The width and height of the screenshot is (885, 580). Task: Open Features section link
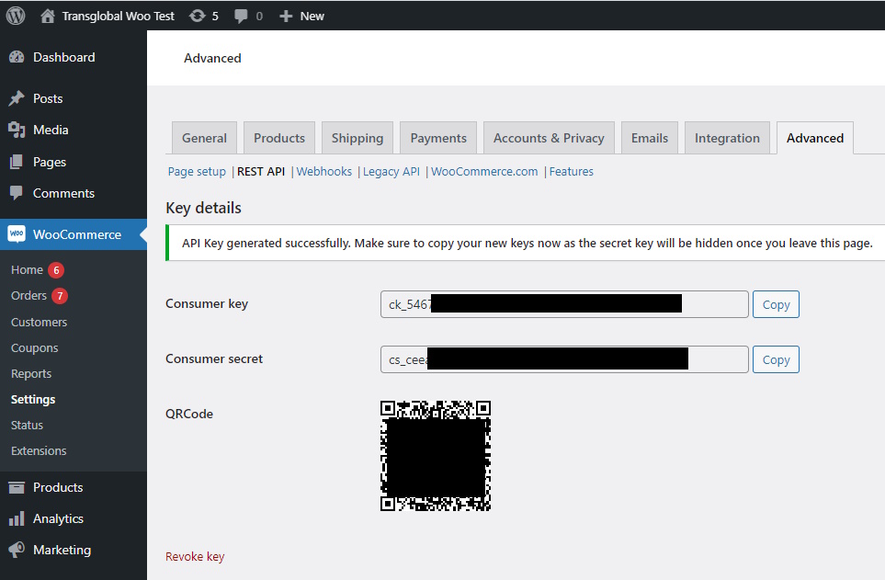point(572,171)
